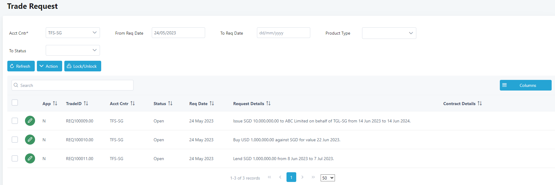Open the To Status dropdown
Image resolution: width=555 pixels, height=185 pixels.
(73, 50)
